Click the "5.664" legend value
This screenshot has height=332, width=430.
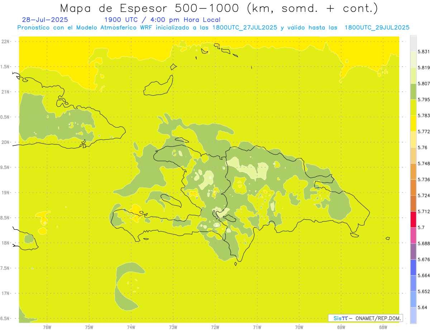424,275
